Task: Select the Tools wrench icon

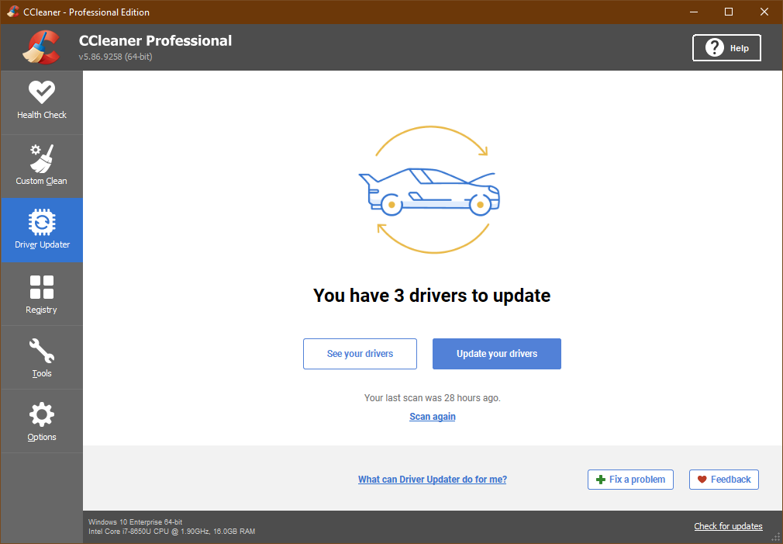Action: tap(41, 351)
